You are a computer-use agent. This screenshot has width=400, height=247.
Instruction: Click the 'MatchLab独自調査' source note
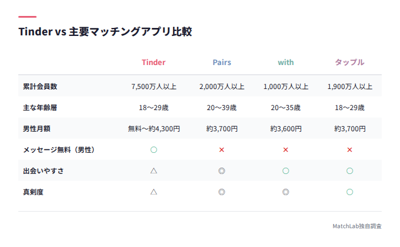[x=357, y=226]
